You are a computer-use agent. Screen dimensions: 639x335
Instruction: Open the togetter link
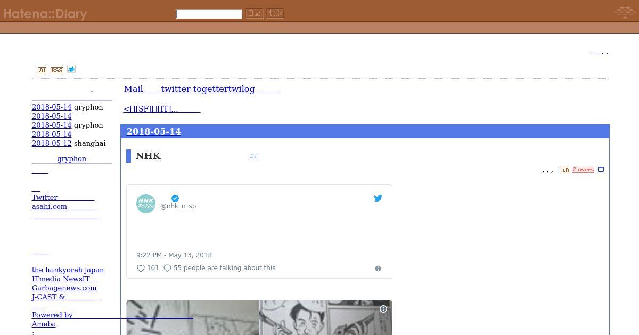tap(211, 89)
